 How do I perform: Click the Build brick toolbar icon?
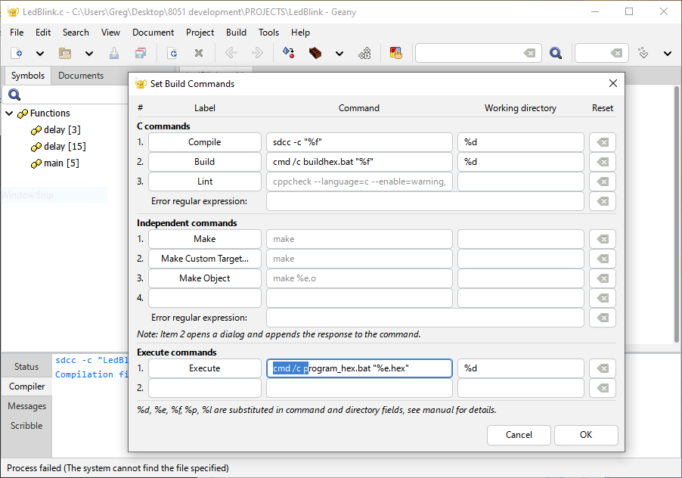(x=315, y=53)
